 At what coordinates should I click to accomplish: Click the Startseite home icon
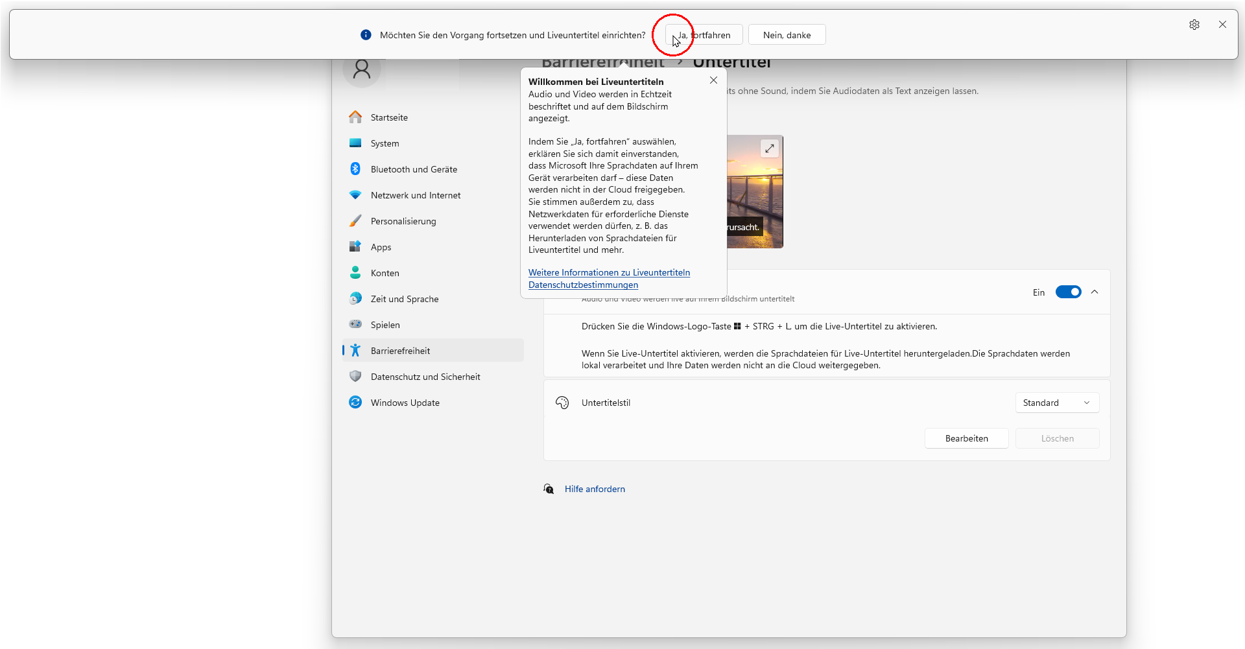pyautogui.click(x=355, y=117)
